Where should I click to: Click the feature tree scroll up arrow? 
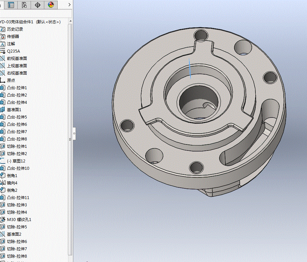pyautogui.click(x=71, y=21)
